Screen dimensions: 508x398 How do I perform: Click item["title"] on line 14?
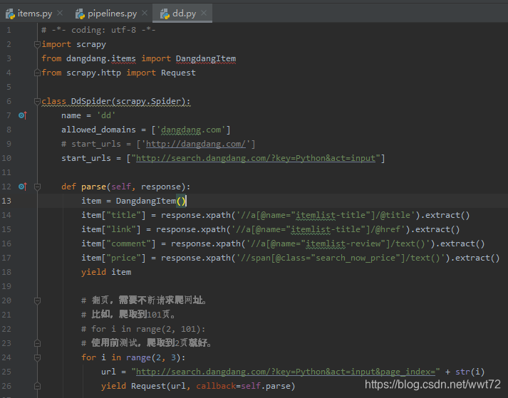coord(113,215)
